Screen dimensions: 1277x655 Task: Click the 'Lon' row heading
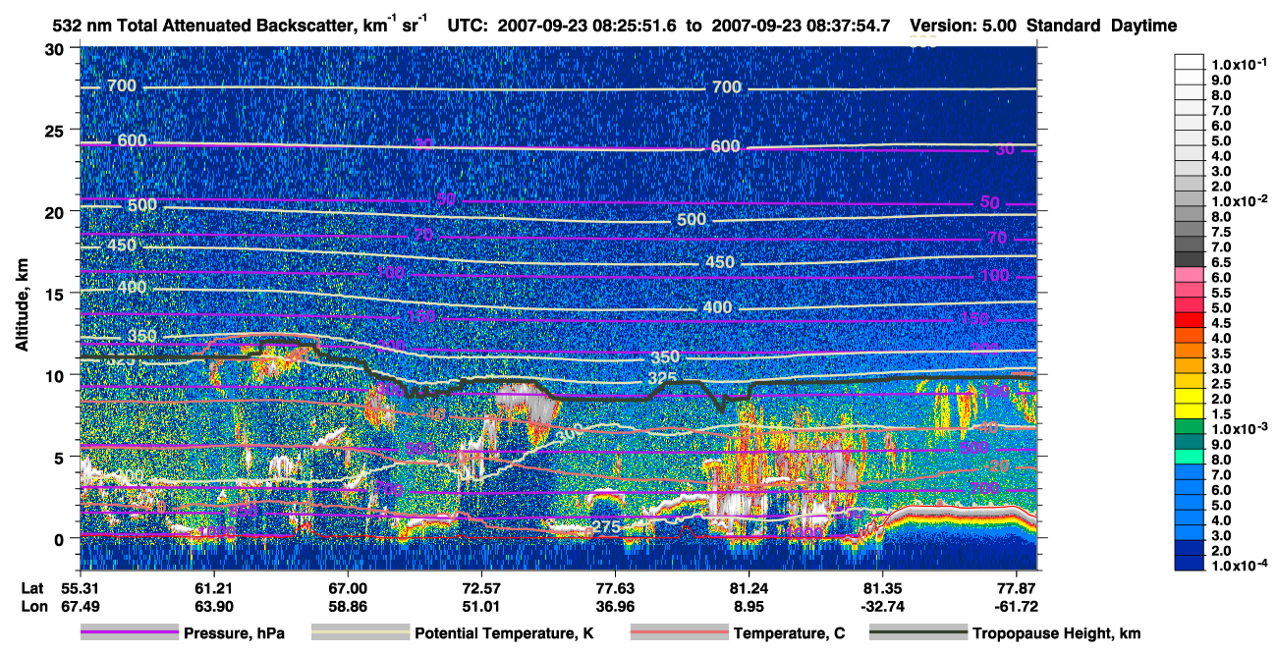tap(32, 607)
